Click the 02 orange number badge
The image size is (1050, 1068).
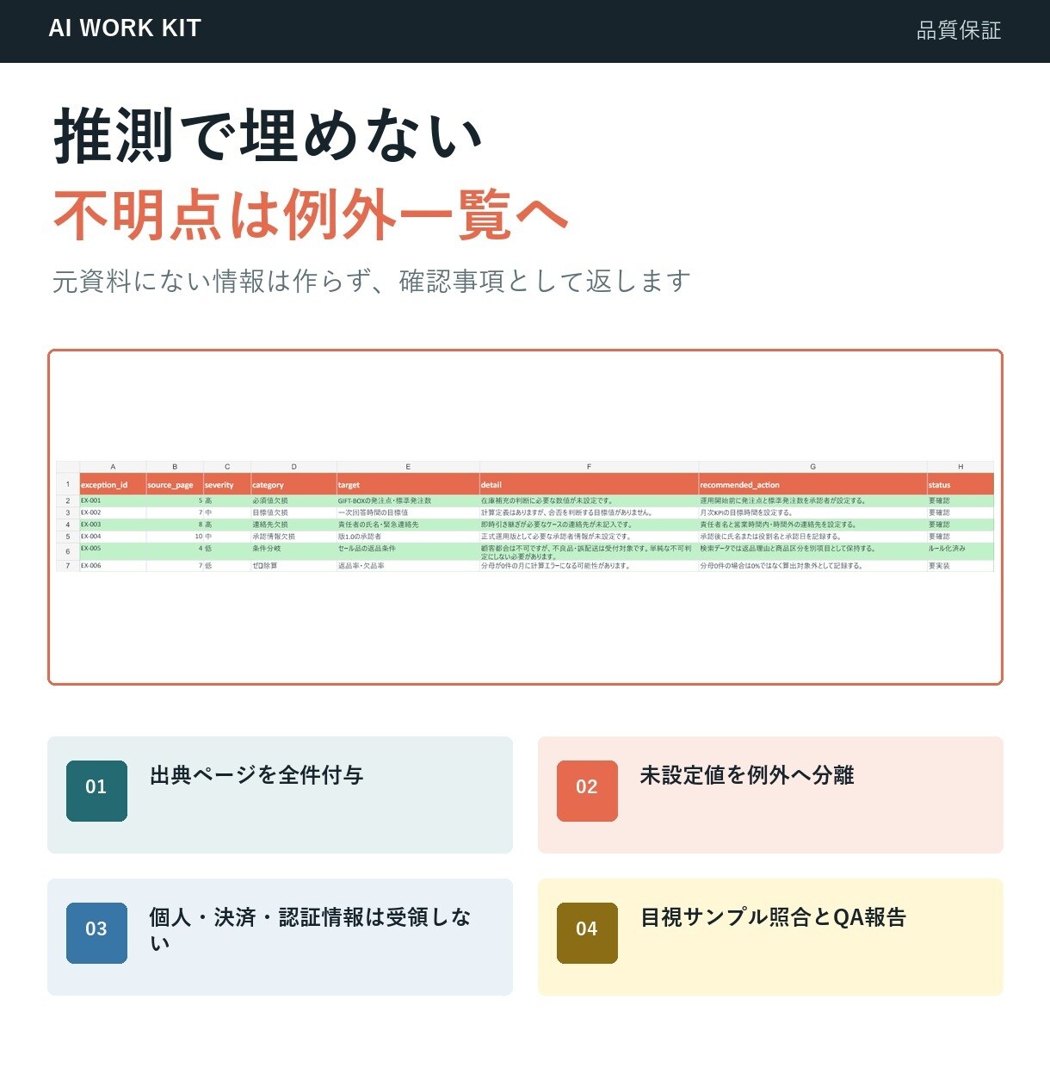coord(587,791)
